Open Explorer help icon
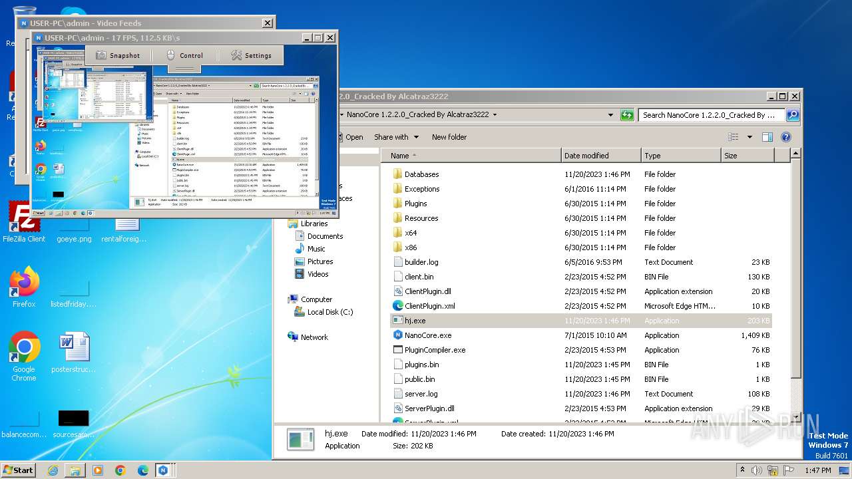Image resolution: width=852 pixels, height=479 pixels. [786, 137]
